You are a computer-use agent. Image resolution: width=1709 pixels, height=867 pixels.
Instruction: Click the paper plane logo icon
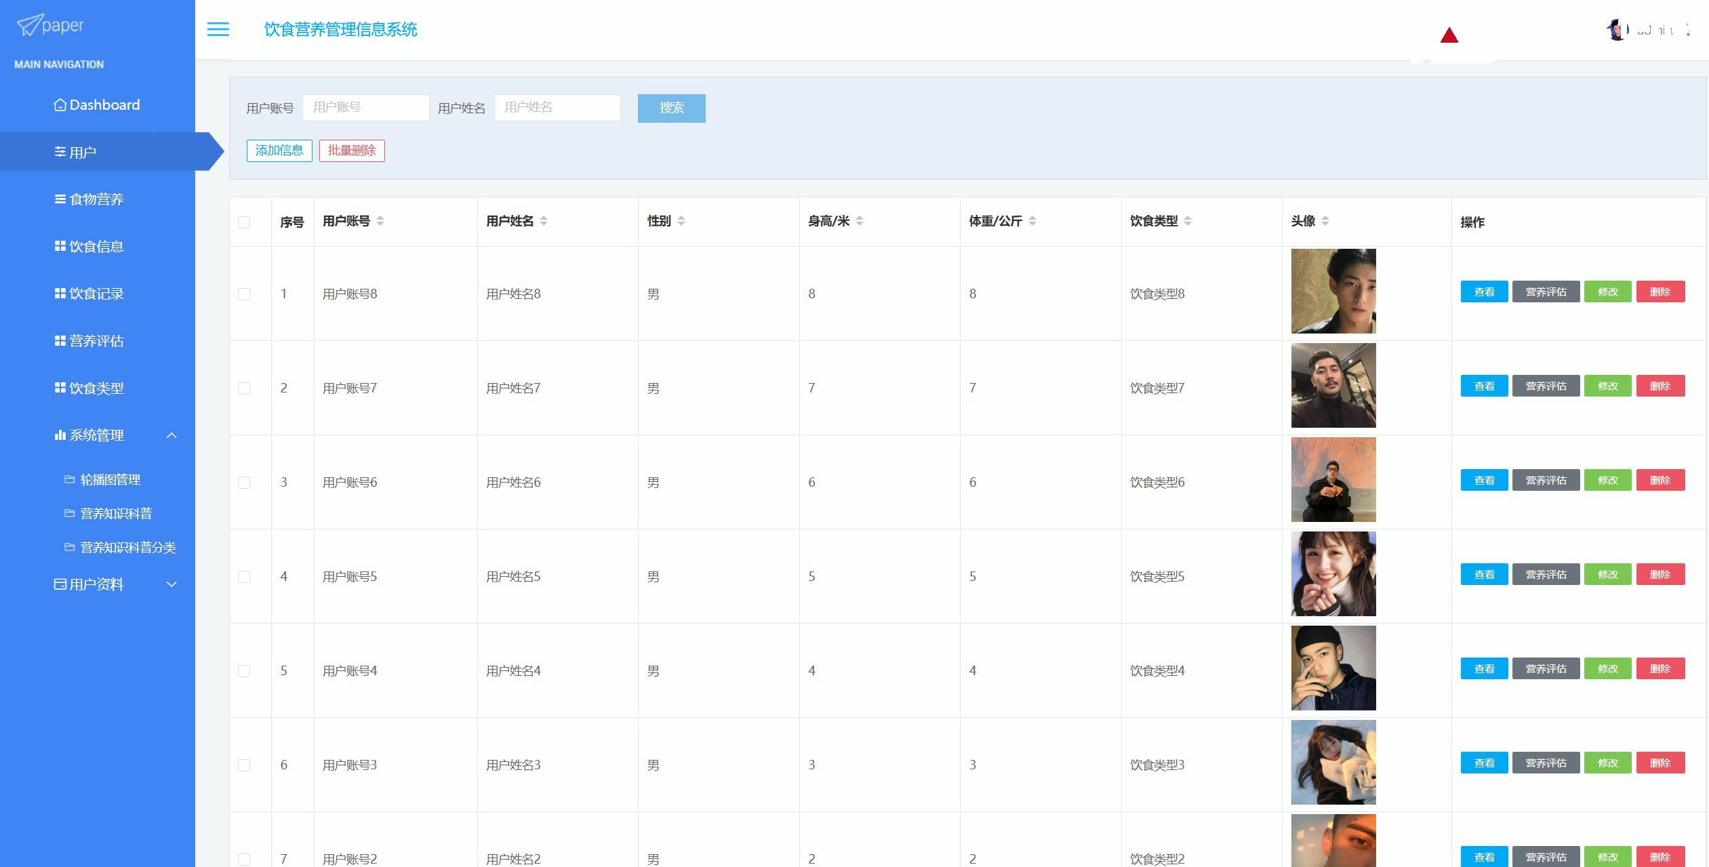[28, 26]
